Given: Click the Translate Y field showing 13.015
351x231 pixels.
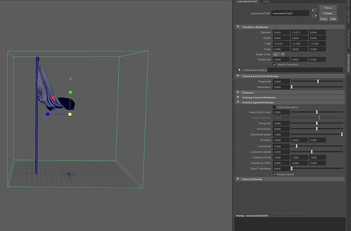Looking at the screenshot, I should [299, 32].
